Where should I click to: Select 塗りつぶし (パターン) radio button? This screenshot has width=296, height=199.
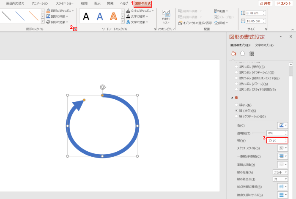tap(236, 84)
